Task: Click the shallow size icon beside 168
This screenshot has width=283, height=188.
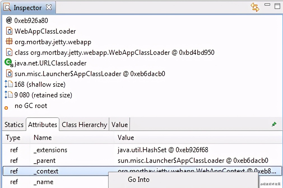Action: 9,84
